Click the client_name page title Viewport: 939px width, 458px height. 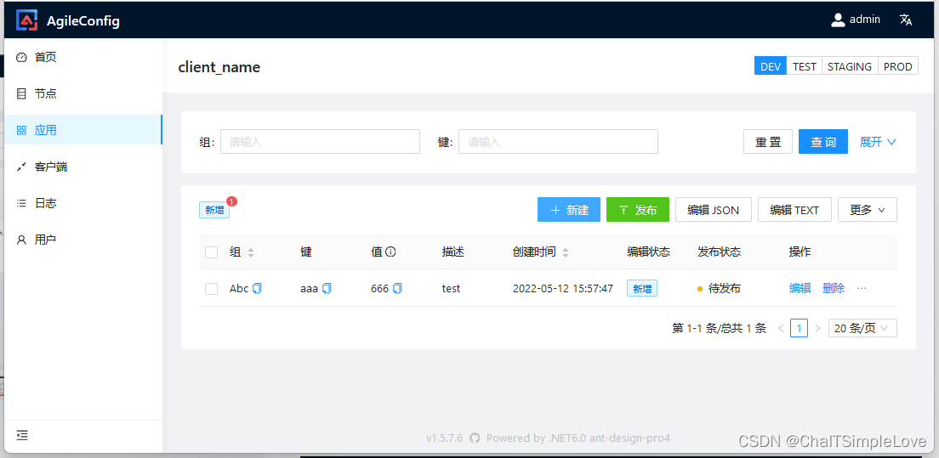coord(219,67)
